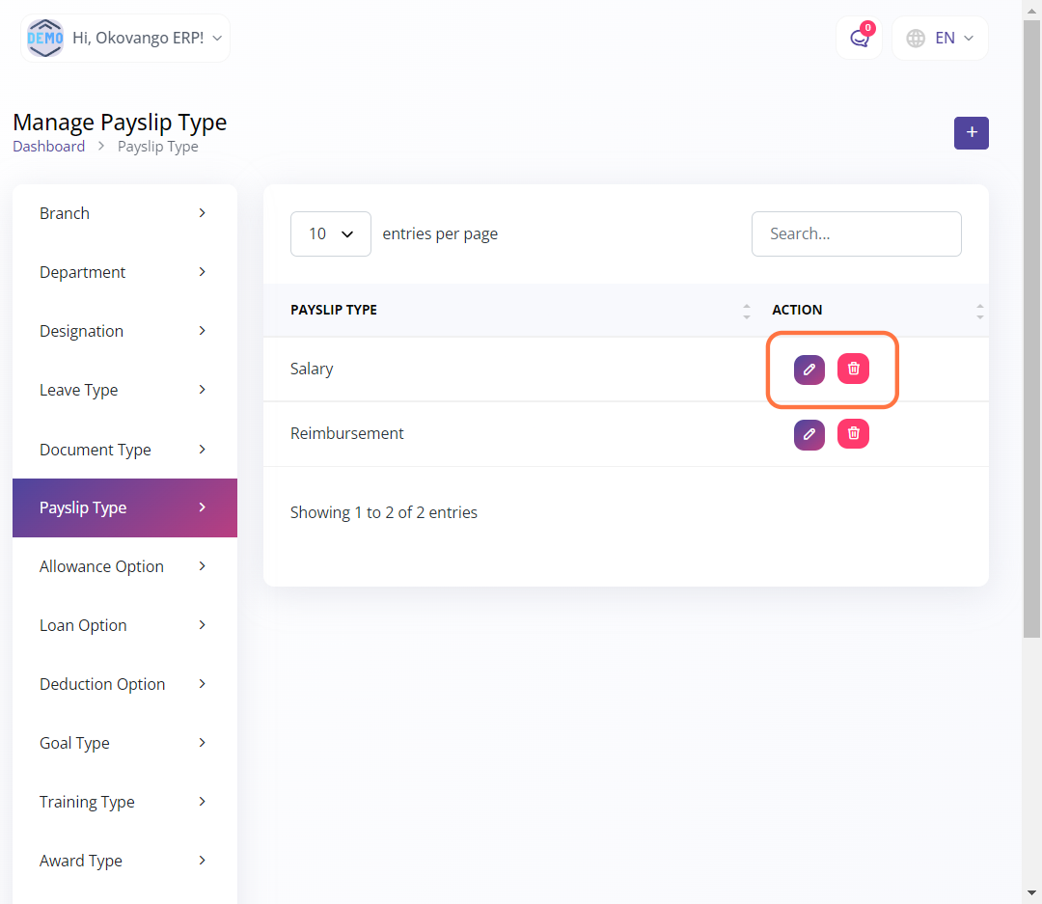The height and width of the screenshot is (904, 1042).
Task: Open the entries per page dropdown
Action: coord(330,233)
